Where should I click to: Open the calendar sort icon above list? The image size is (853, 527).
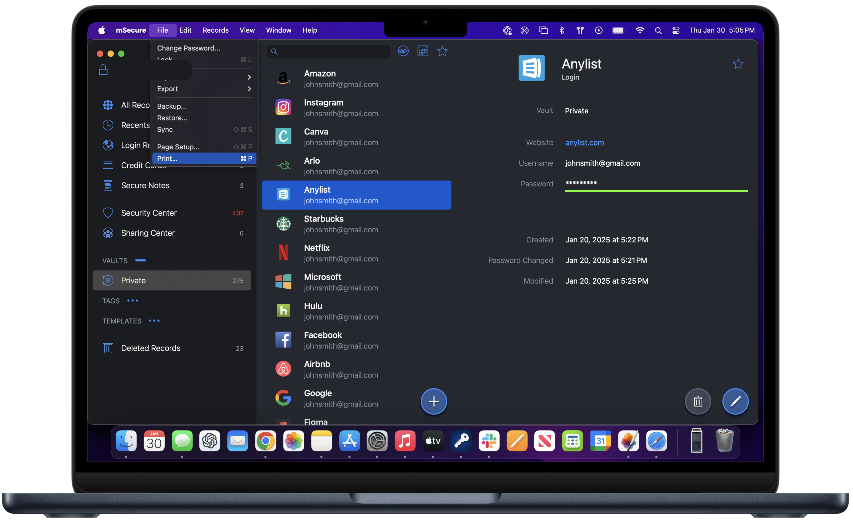point(423,51)
